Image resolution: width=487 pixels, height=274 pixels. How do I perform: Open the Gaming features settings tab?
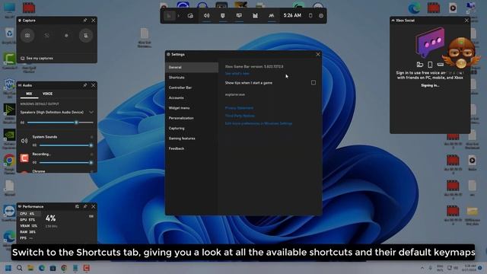(192, 139)
